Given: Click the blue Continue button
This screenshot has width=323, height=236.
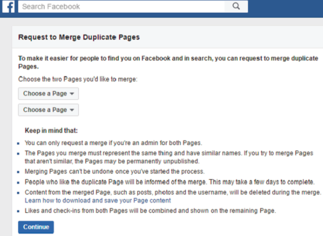Looking at the screenshot, I should pyautogui.click(x=36, y=227).
